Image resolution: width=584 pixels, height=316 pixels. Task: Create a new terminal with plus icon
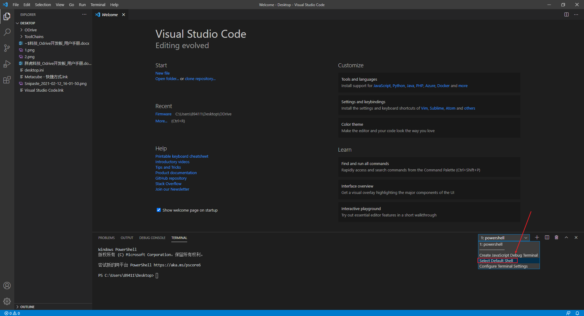tap(537, 237)
